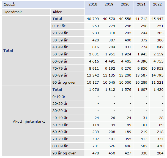Click 60-69 år age label under Akutt hjerteinfarkt
The width and height of the screenshot is (167, 158).
(60, 132)
